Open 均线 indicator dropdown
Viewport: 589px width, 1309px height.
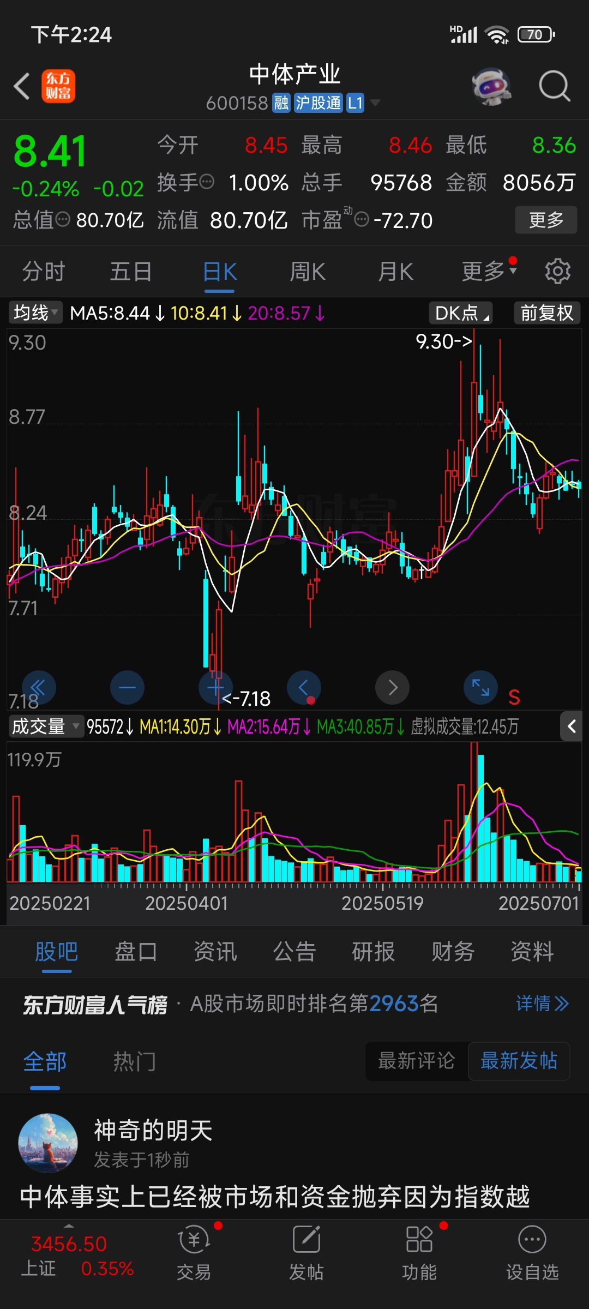[35, 313]
